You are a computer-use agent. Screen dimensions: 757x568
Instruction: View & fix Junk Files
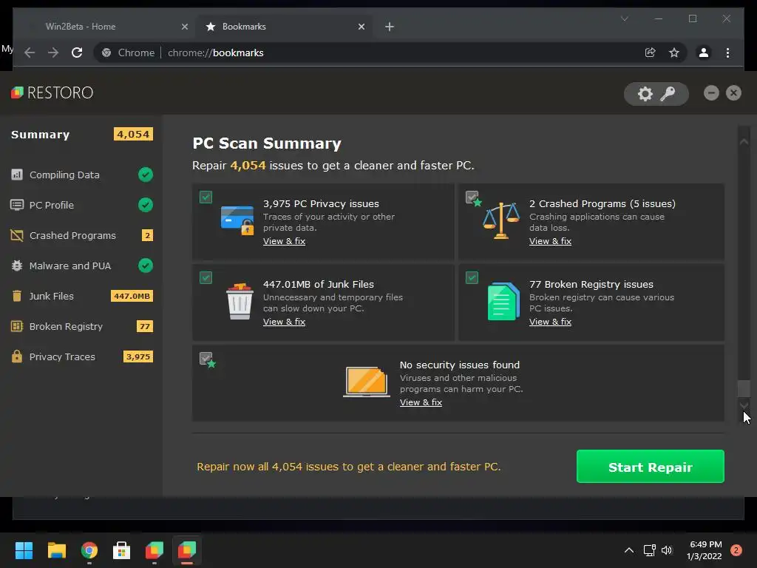[x=284, y=322]
